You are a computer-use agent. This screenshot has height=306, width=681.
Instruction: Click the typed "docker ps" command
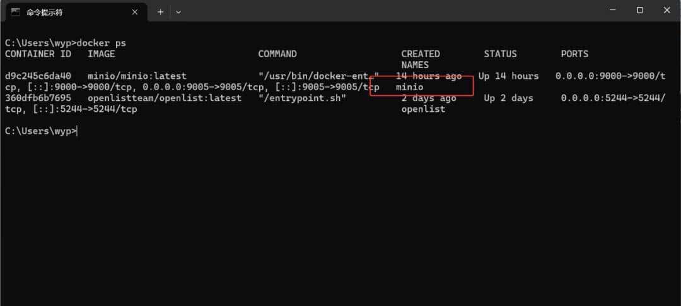101,43
